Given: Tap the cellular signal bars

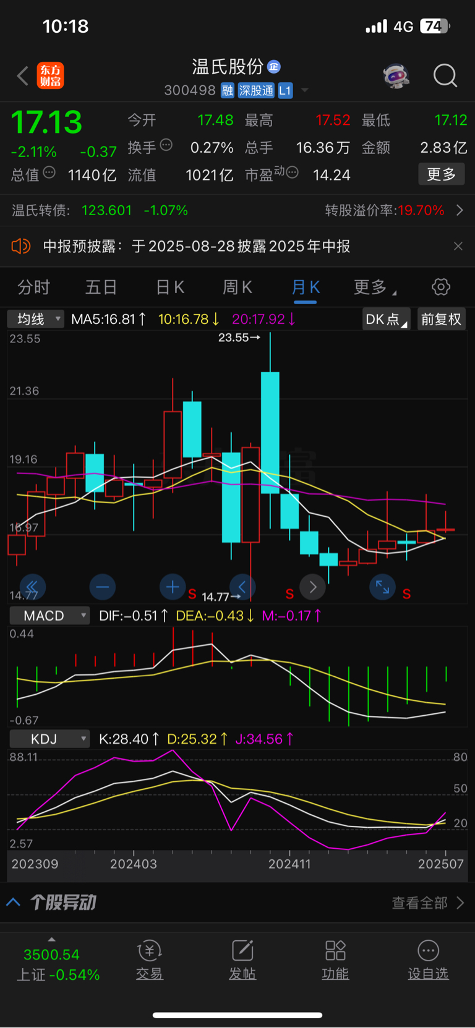Looking at the screenshot, I should point(376,26).
